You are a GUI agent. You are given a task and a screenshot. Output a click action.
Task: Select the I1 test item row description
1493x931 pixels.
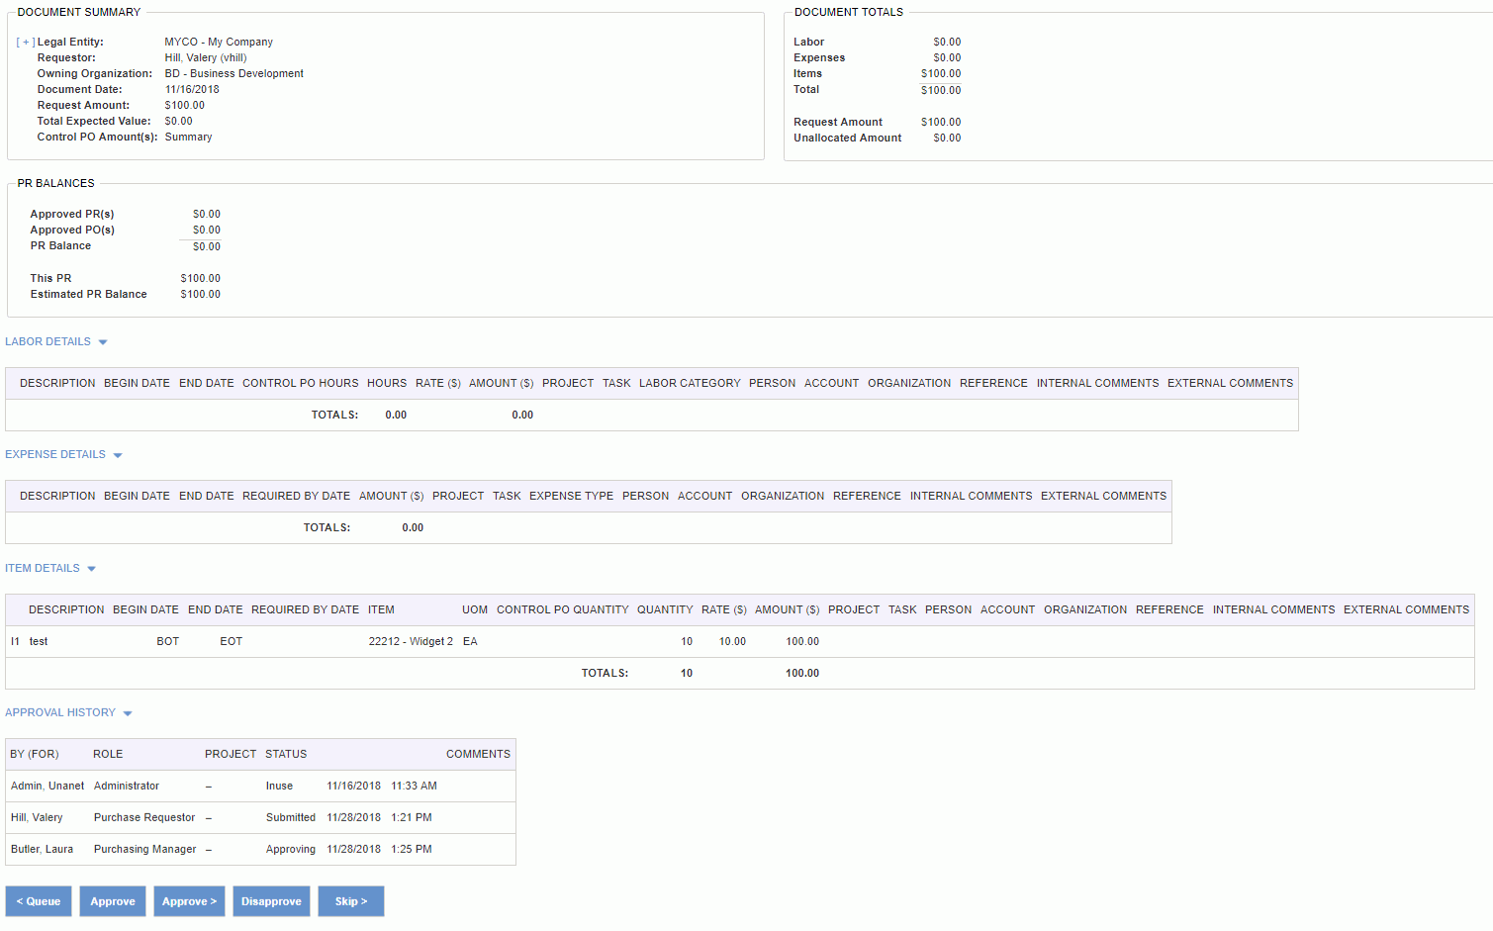39,642
